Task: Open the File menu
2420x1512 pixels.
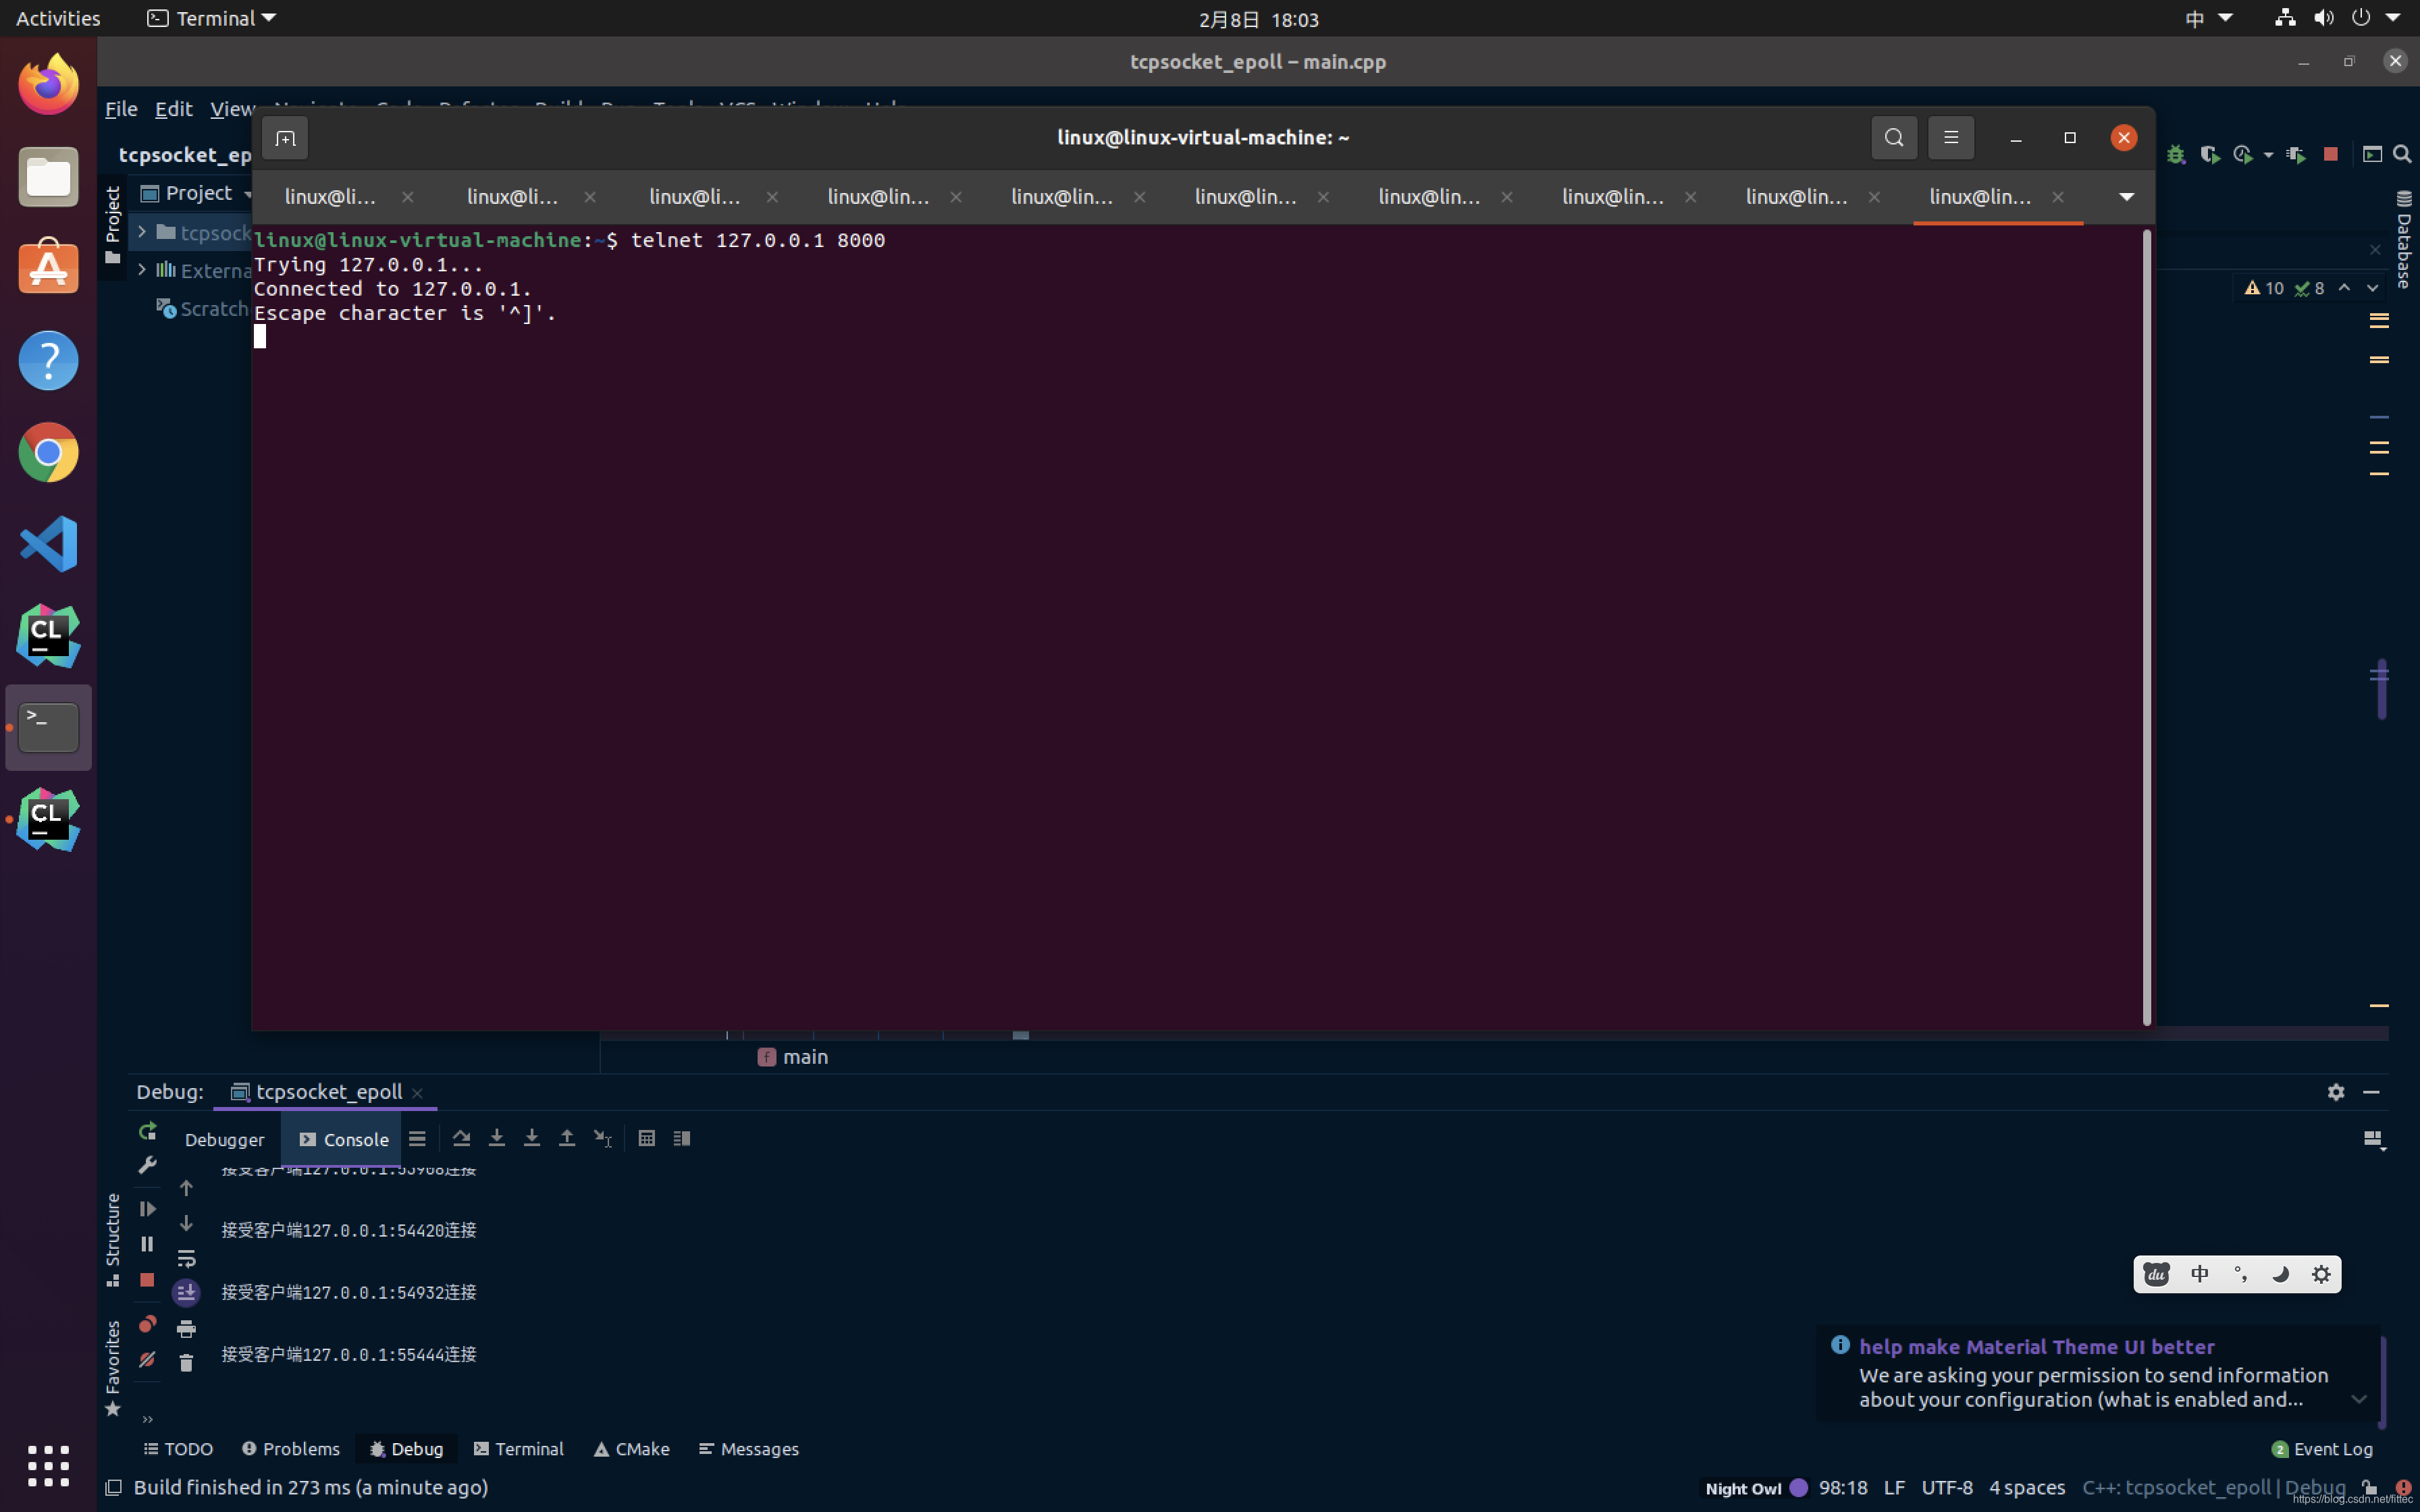Action: click(121, 109)
